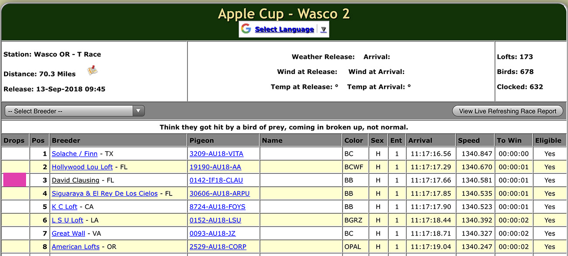
Task: Open the Select Language dropdown arrow
Action: click(323, 30)
